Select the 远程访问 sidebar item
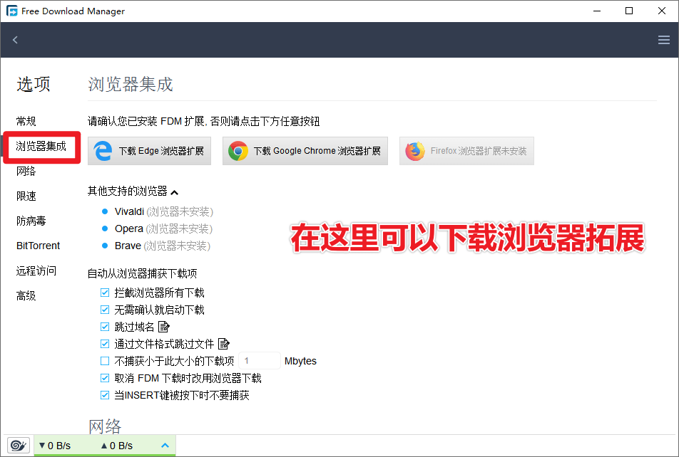The image size is (679, 457). (34, 270)
